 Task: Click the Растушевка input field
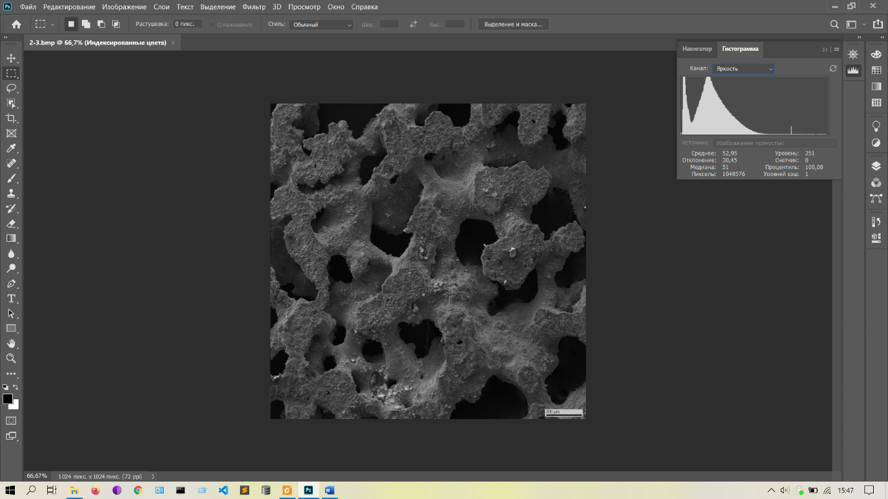coord(187,24)
